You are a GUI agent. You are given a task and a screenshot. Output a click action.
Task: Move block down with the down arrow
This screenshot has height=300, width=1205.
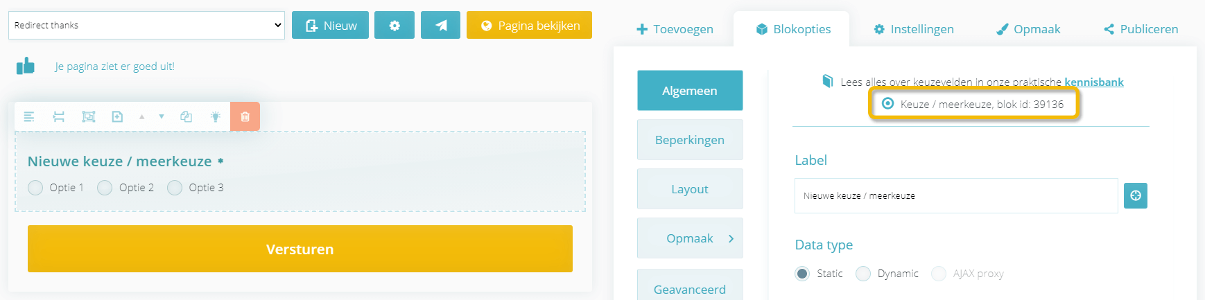point(162,116)
